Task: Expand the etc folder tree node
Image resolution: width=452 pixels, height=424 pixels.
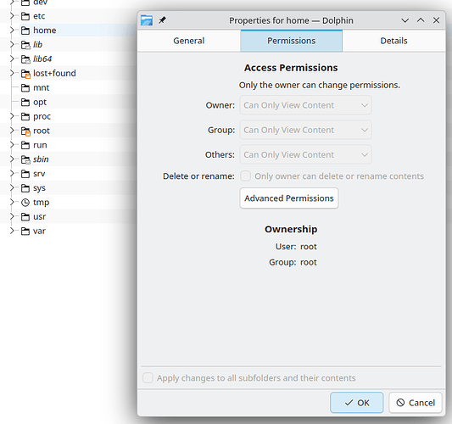Action: click(x=12, y=16)
